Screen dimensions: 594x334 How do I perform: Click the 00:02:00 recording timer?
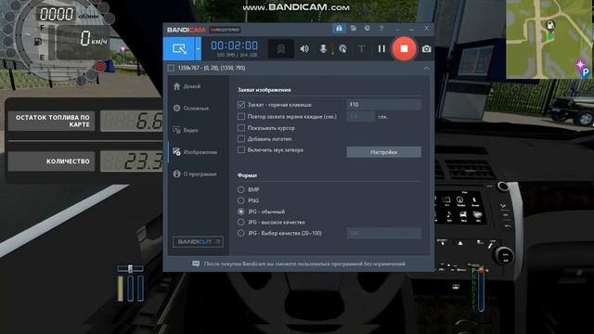[234, 45]
